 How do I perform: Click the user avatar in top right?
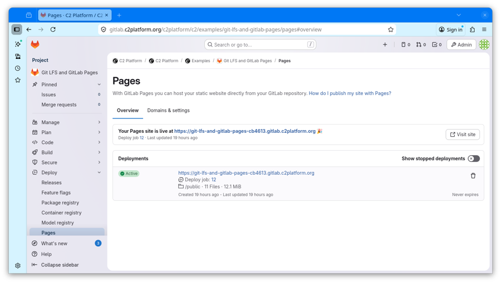(x=484, y=44)
